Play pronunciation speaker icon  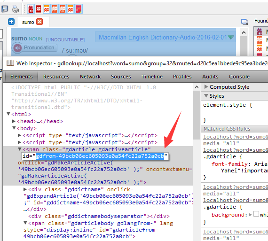(x=17, y=48)
